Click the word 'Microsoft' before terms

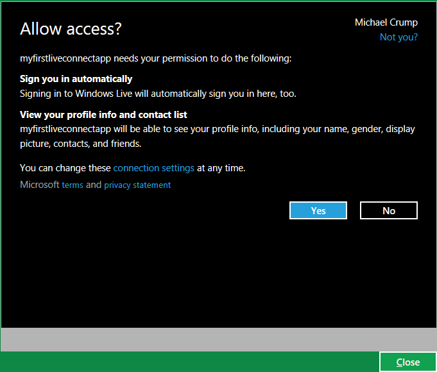(x=40, y=185)
